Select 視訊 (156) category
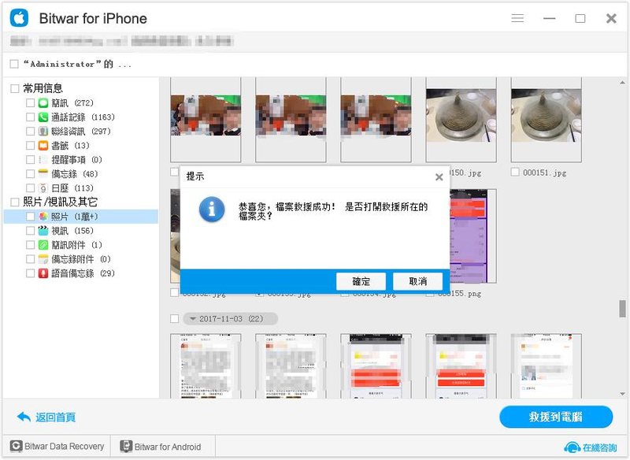 [72, 231]
